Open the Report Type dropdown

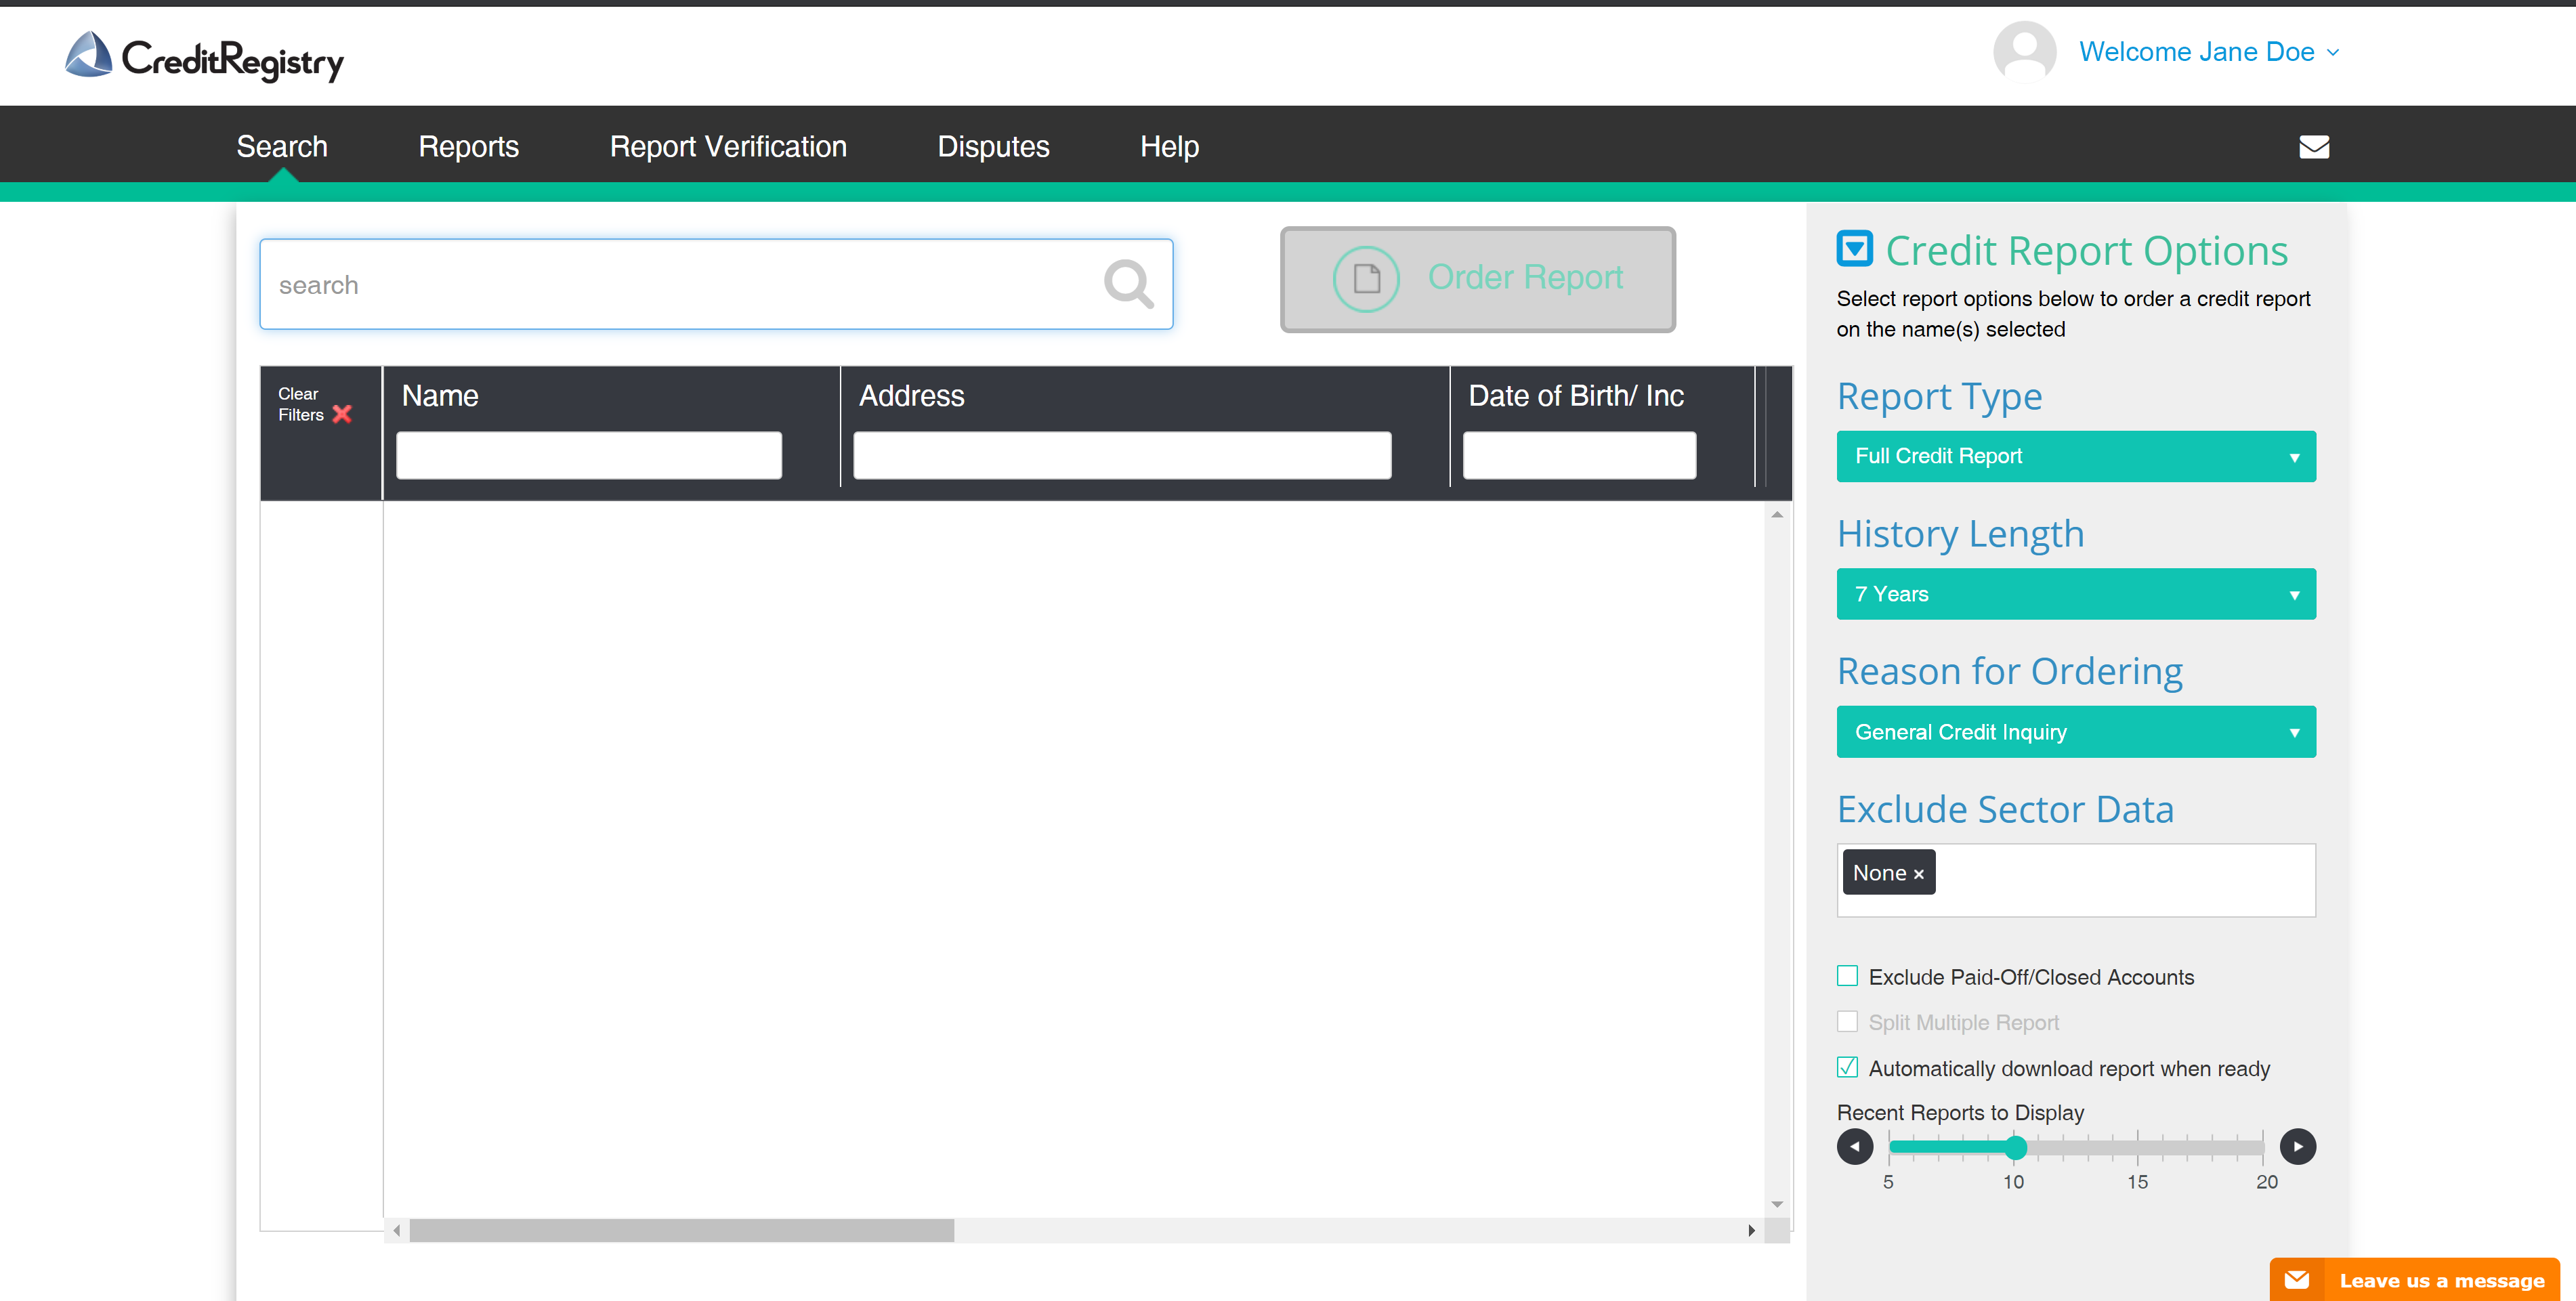pyautogui.click(x=2075, y=456)
